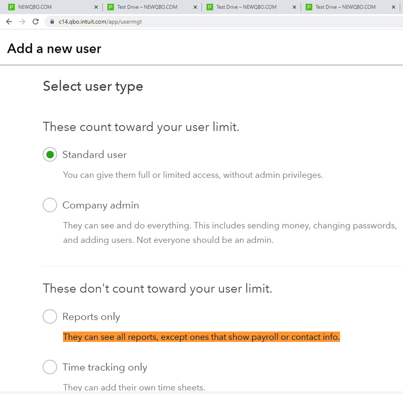Image resolution: width=403 pixels, height=419 pixels.
Task: Pick the Reports only radio option
Action: tap(50, 317)
